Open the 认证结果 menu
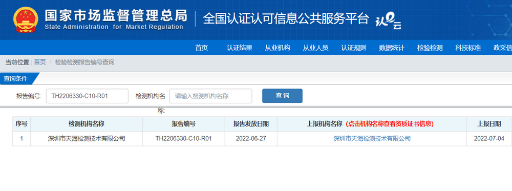 pos(240,48)
